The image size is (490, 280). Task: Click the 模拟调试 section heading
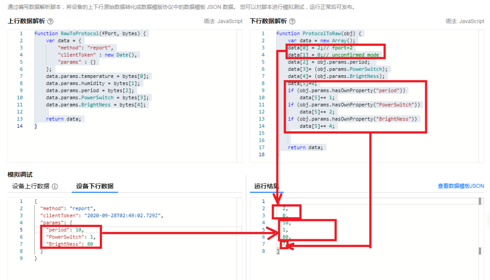(20, 174)
